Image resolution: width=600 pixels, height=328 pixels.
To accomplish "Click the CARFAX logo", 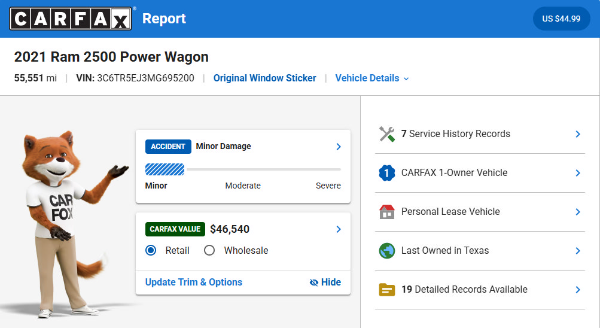I will (71, 19).
